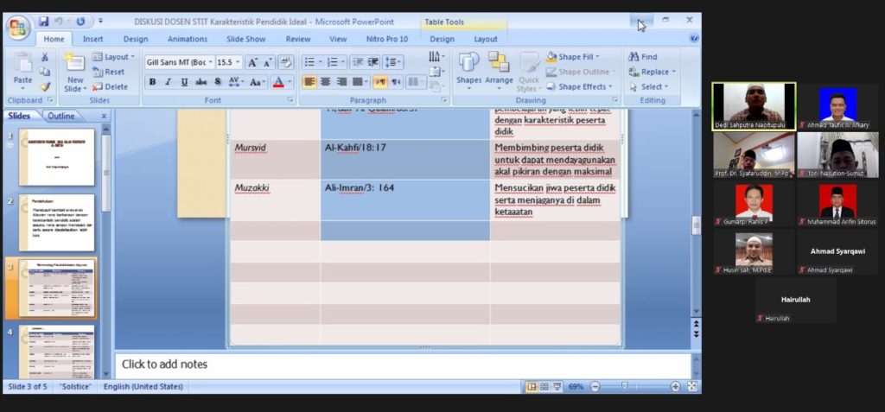This screenshot has width=885, height=412.
Task: Switch to Slide Sorter view in status bar
Action: click(544, 387)
